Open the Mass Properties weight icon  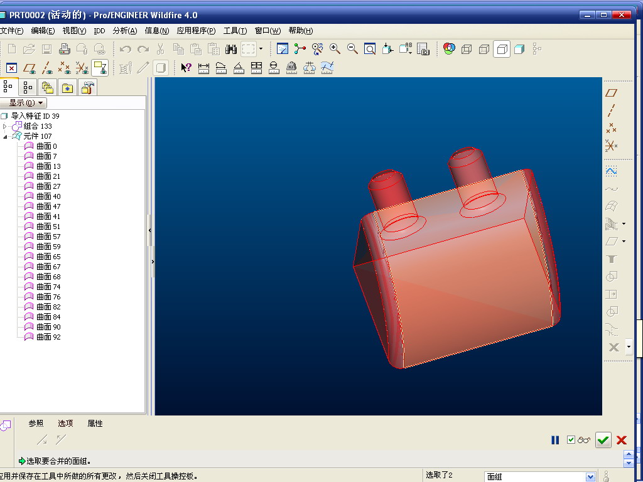pos(291,68)
